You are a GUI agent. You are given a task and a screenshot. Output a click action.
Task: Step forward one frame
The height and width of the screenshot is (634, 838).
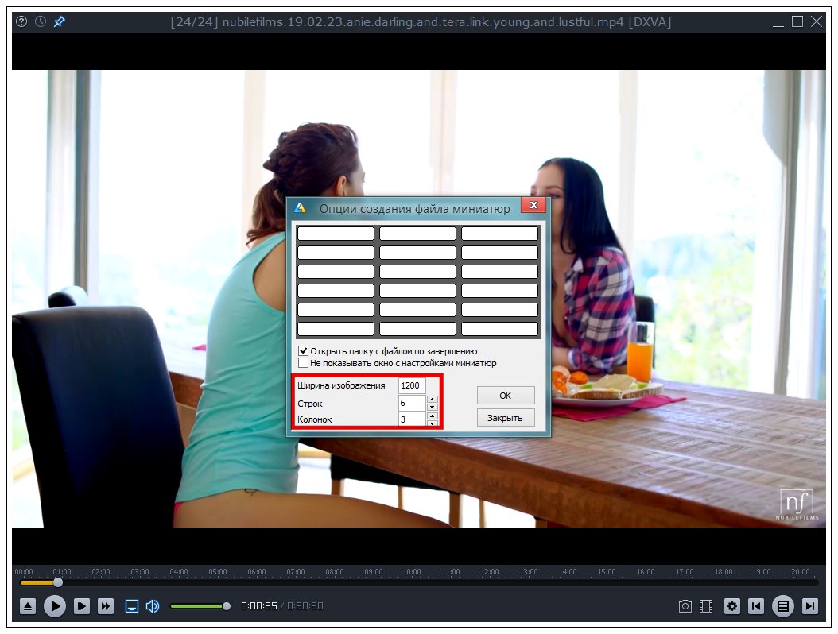point(82,606)
